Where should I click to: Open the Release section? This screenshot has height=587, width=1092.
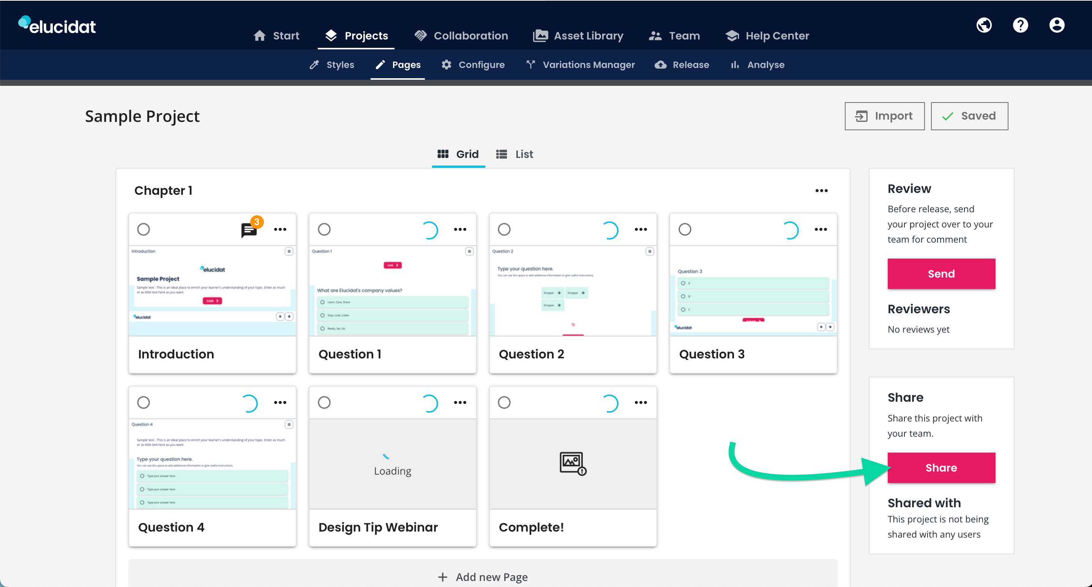(682, 65)
